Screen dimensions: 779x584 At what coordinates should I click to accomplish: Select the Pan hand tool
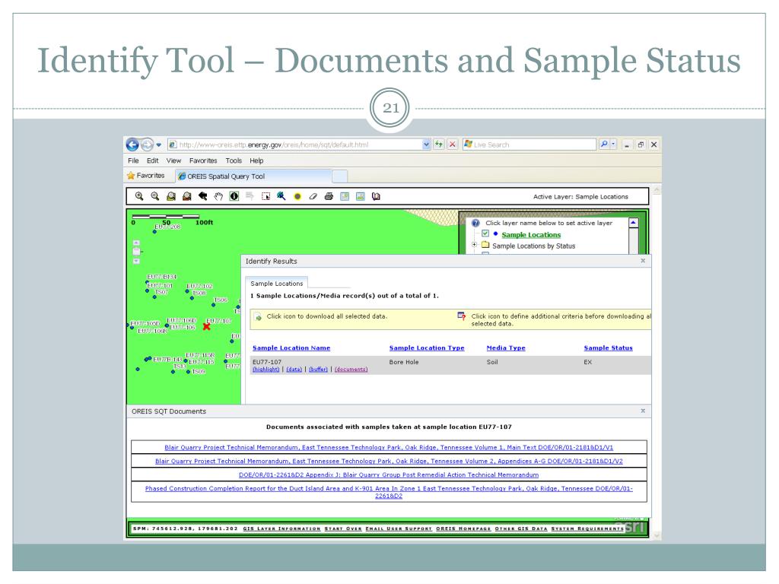coord(218,196)
